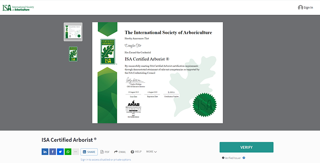Viewport: 320px width, 163px height.
Task: Download the certificate as PDF
Action: point(105,152)
